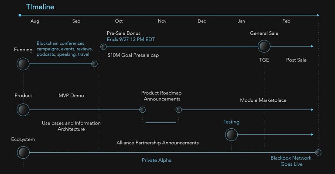Click the Oct month label

(119, 21)
